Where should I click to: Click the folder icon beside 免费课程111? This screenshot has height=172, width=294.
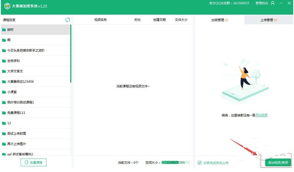4,113
